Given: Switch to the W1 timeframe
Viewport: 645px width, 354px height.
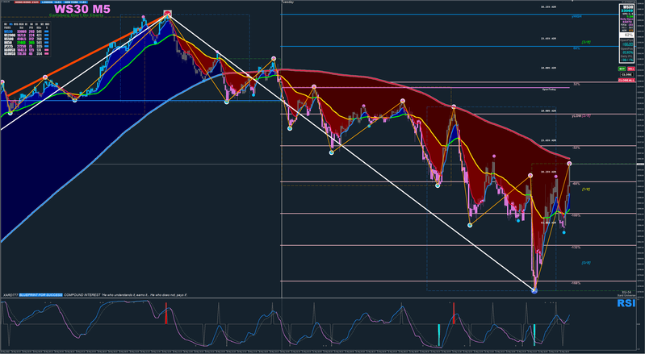Looking at the screenshot, I should tap(42, 24).
